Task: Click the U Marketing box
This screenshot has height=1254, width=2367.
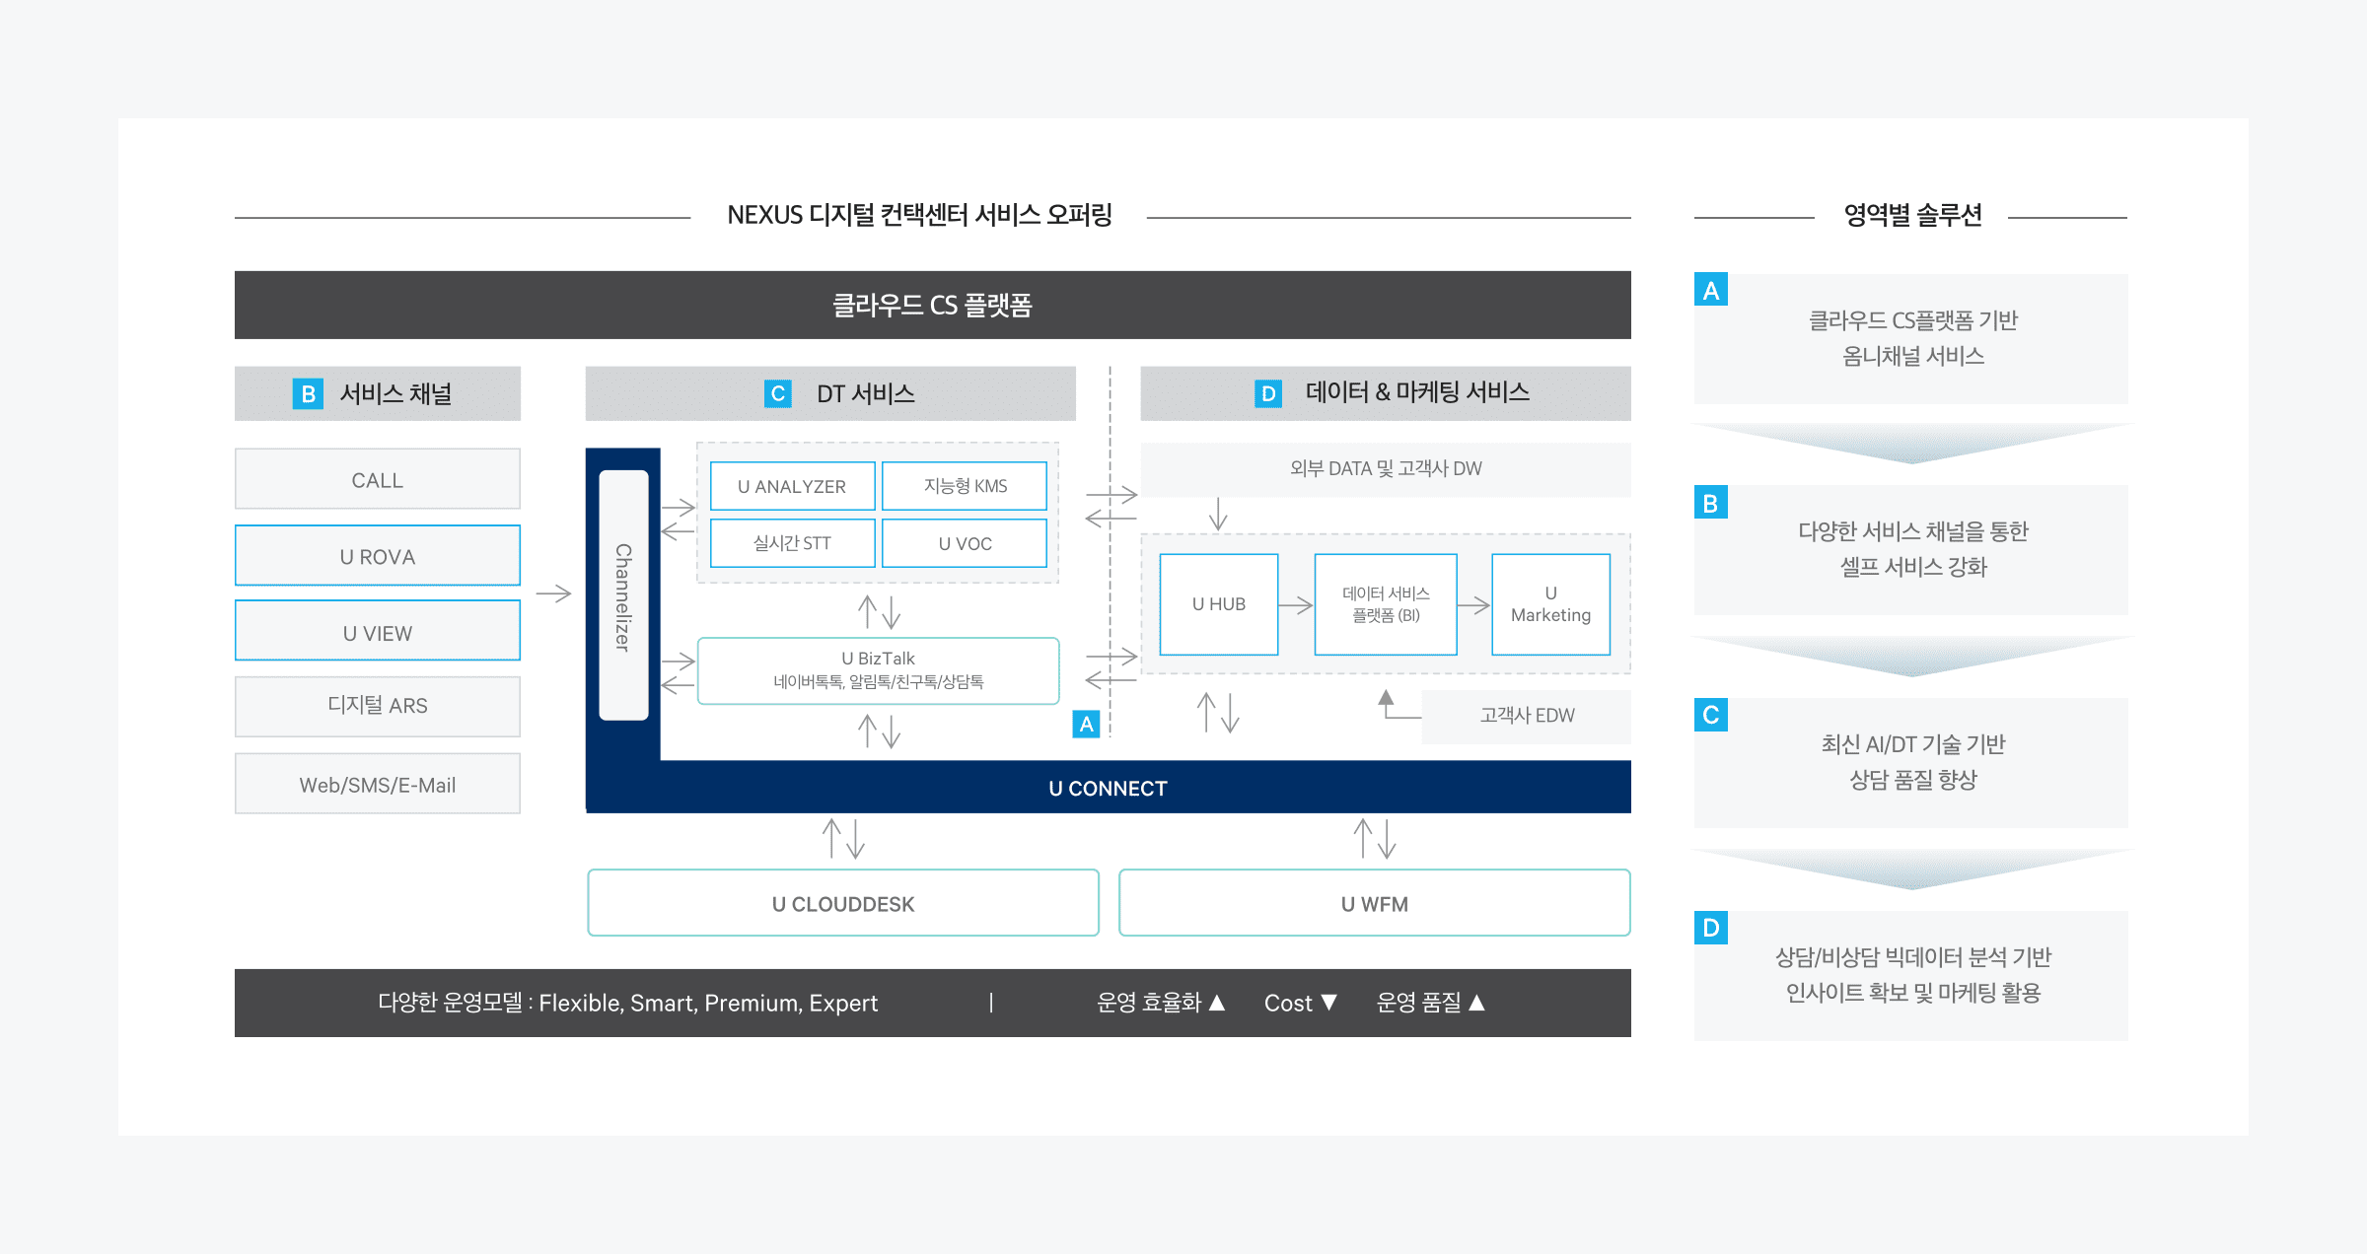Action: (1550, 603)
